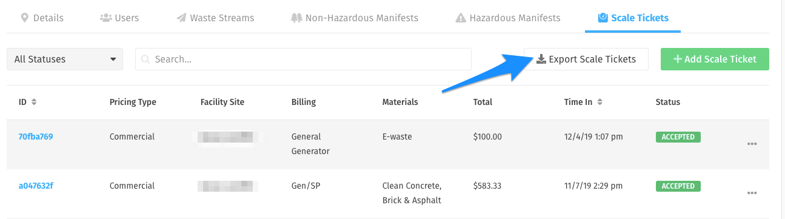
Task: Click the Search input field
Action: pyautogui.click(x=303, y=59)
